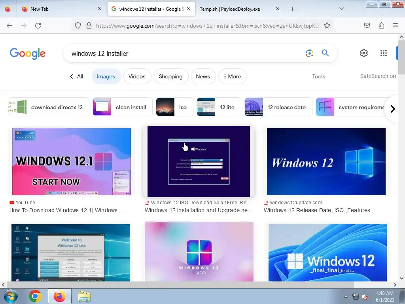Choose the iso suggestion chip
The height and width of the screenshot is (304, 405).
(x=174, y=107)
